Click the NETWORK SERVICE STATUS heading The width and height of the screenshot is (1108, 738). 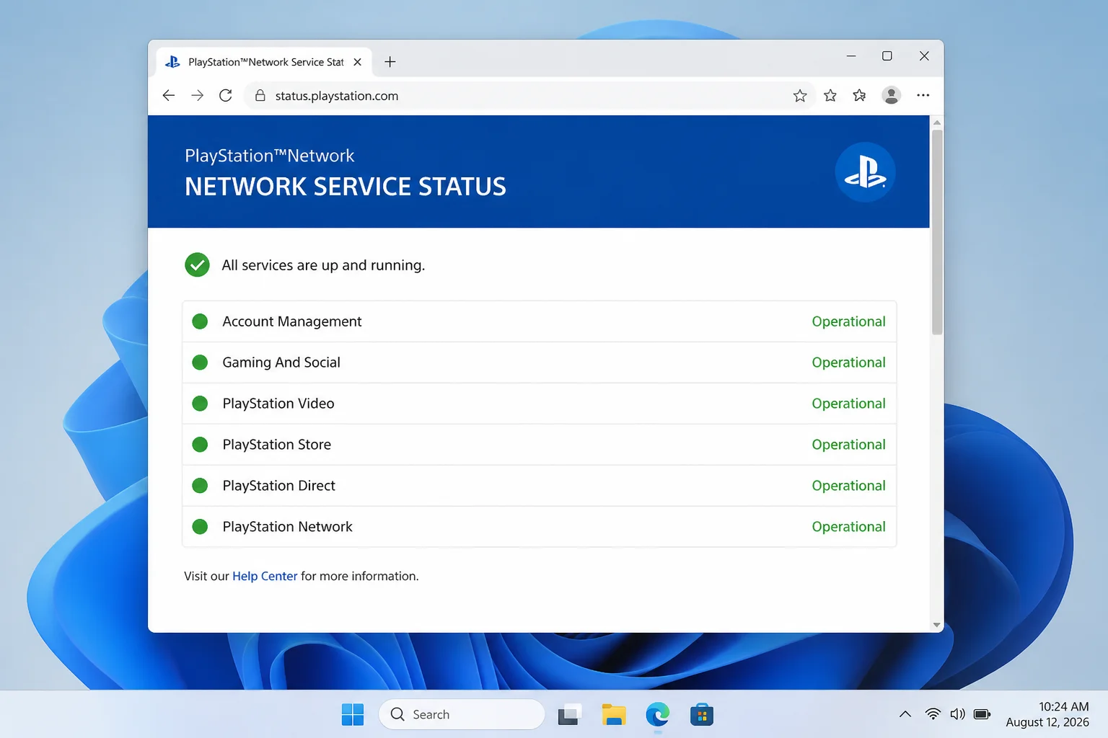click(x=346, y=187)
